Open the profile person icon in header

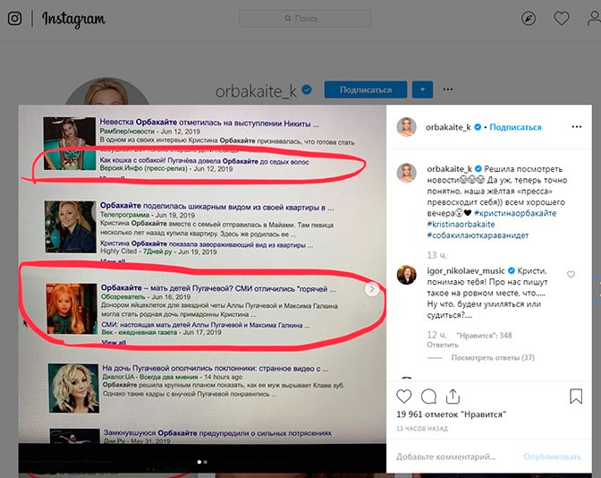click(x=594, y=19)
